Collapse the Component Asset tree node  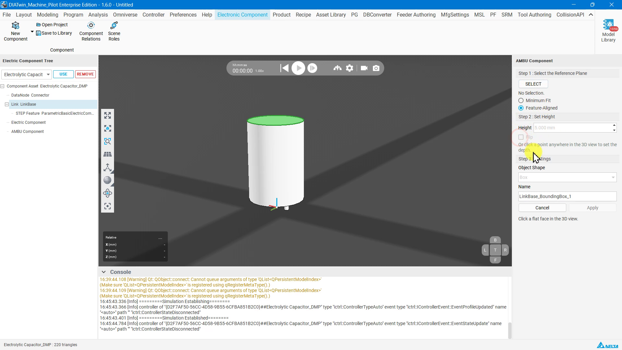(3, 86)
